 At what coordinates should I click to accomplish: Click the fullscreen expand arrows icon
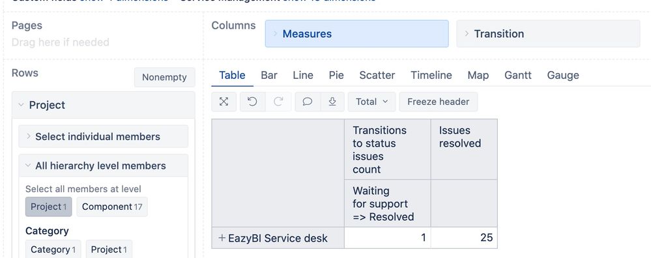(x=224, y=102)
